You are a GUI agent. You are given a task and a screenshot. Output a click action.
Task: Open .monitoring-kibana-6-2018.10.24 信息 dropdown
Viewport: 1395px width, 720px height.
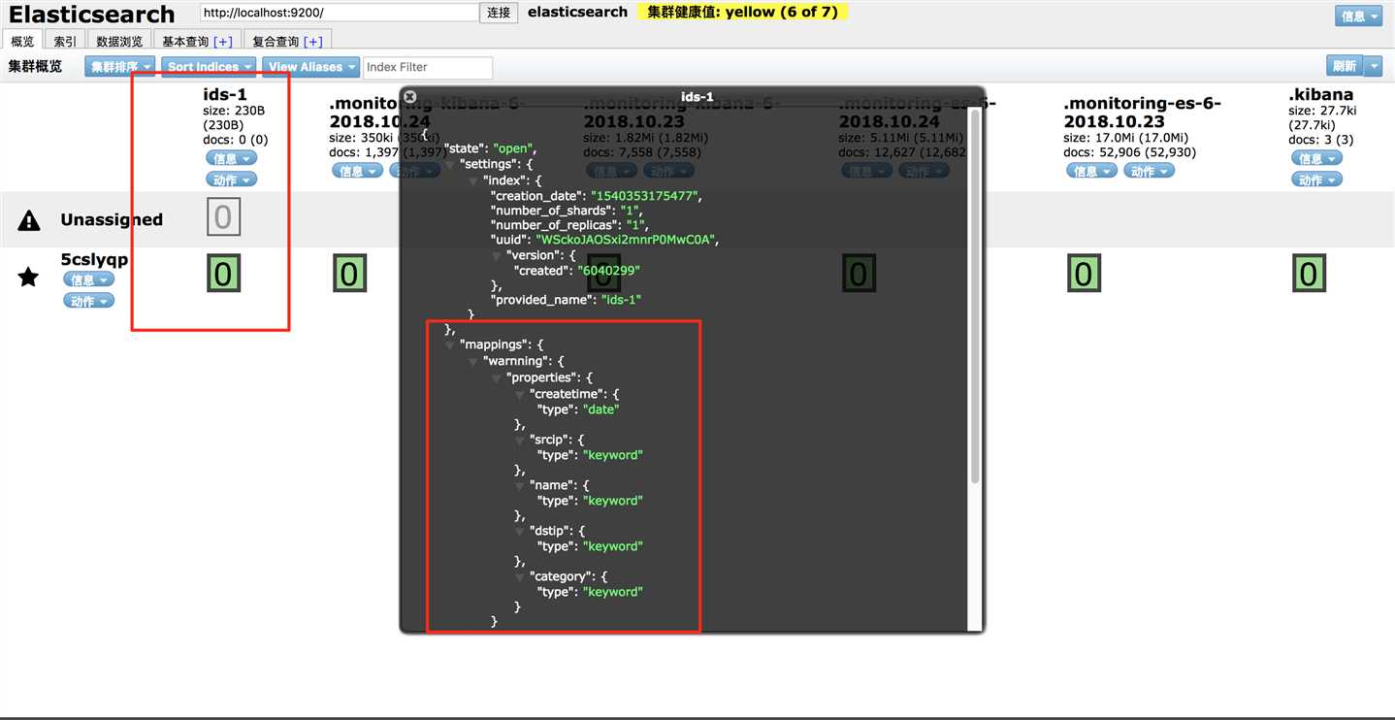coord(358,171)
